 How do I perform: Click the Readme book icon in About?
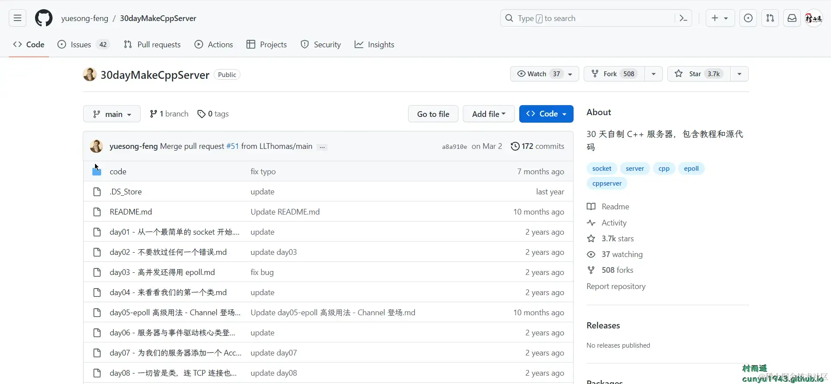(x=591, y=207)
